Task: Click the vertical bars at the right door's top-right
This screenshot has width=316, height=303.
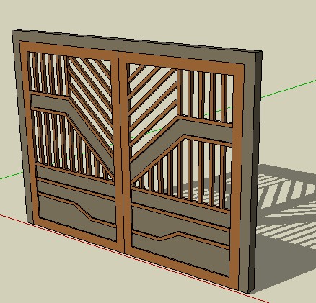Action: click(x=206, y=96)
